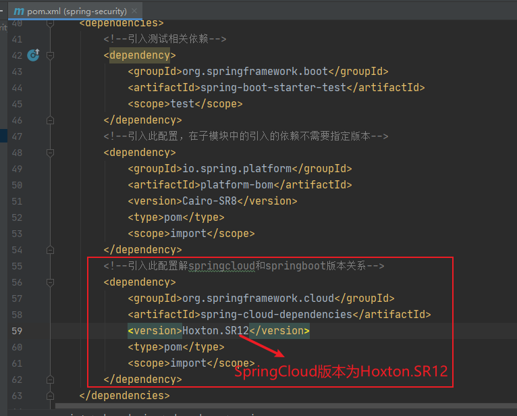This screenshot has height=416, width=517.
Task: Collapse the dependencies block at line 40
Action: click(x=50, y=24)
